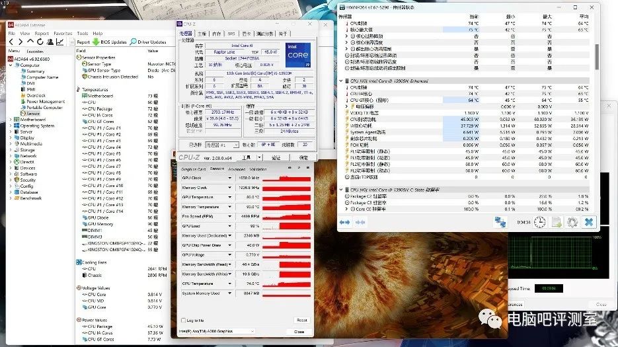618x347 pixels.
Task: Switch to the second CPU-Z tab
Action: (x=202, y=34)
